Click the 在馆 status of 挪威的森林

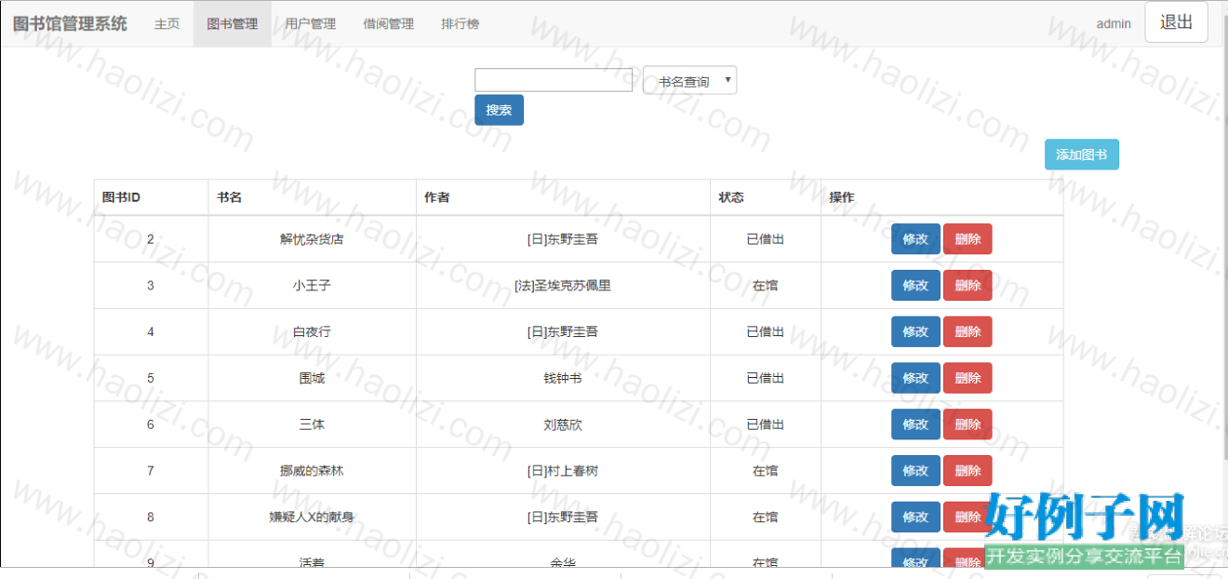click(766, 471)
